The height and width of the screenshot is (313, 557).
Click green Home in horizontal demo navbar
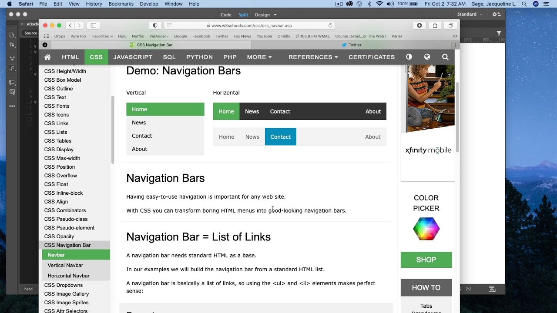[226, 111]
